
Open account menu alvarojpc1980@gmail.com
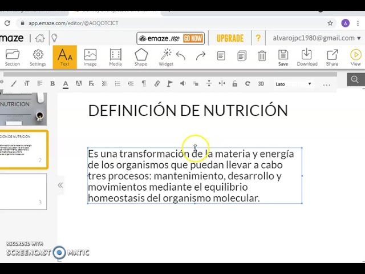point(317,38)
